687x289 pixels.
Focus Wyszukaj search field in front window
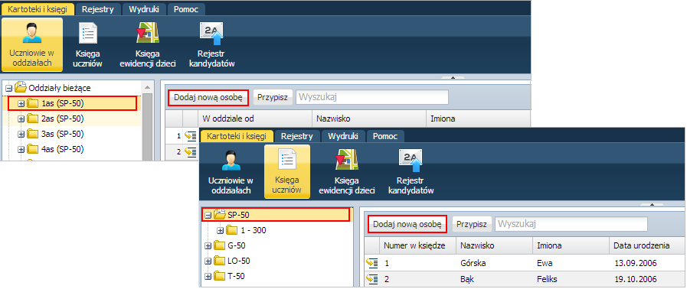(571, 224)
